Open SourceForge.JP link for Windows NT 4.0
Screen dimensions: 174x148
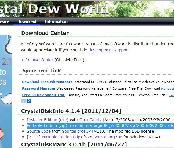(108, 137)
